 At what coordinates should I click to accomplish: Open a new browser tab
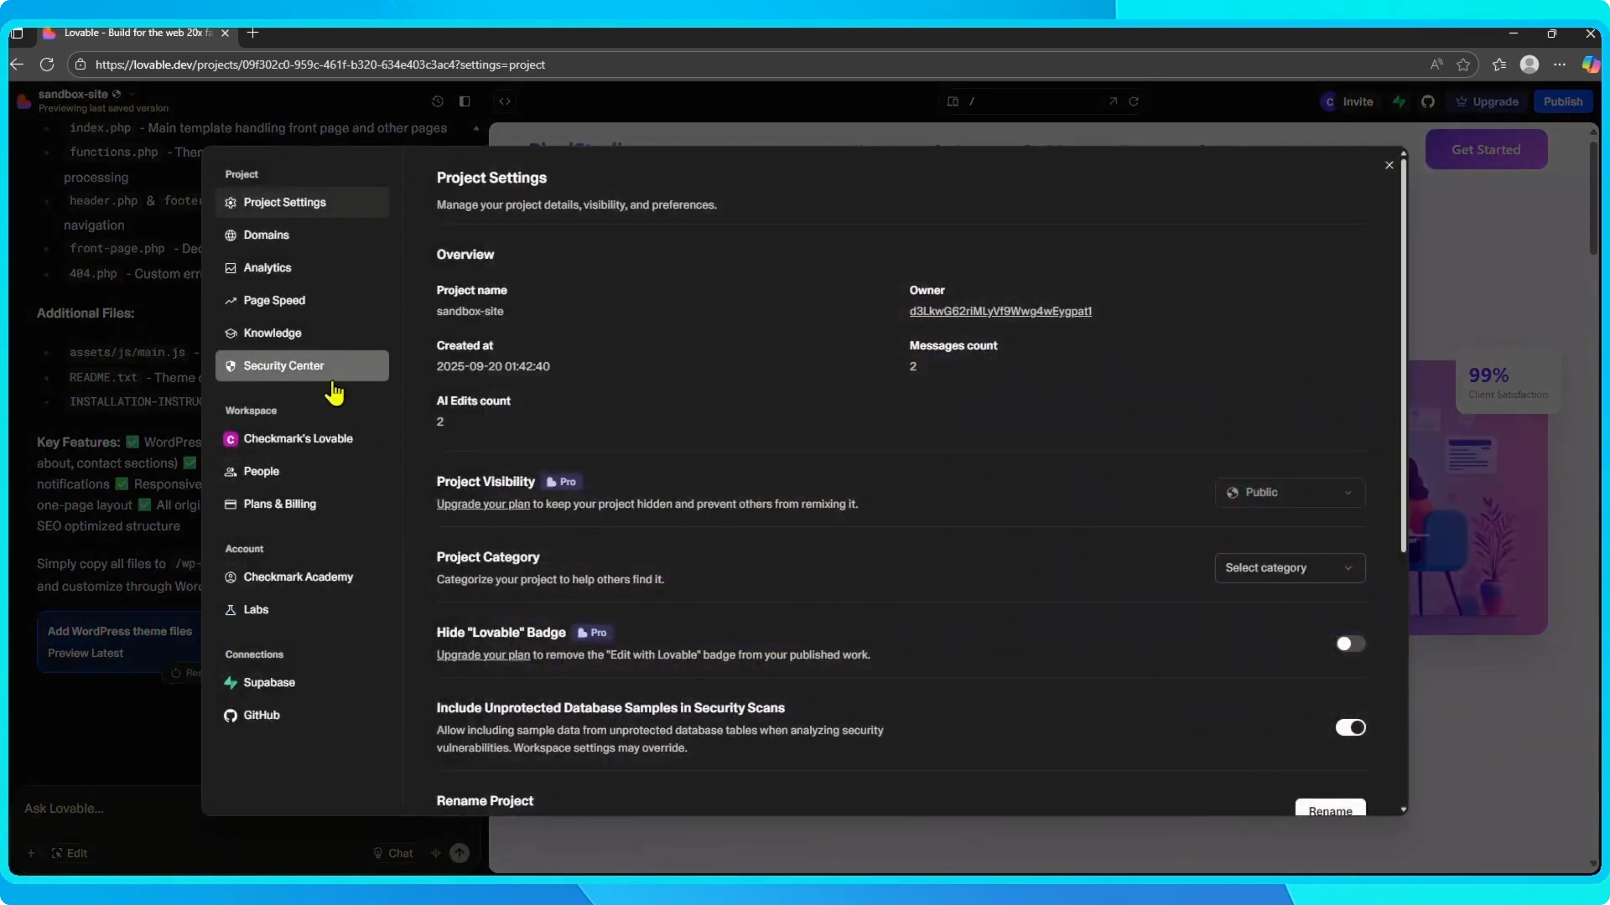point(252,32)
